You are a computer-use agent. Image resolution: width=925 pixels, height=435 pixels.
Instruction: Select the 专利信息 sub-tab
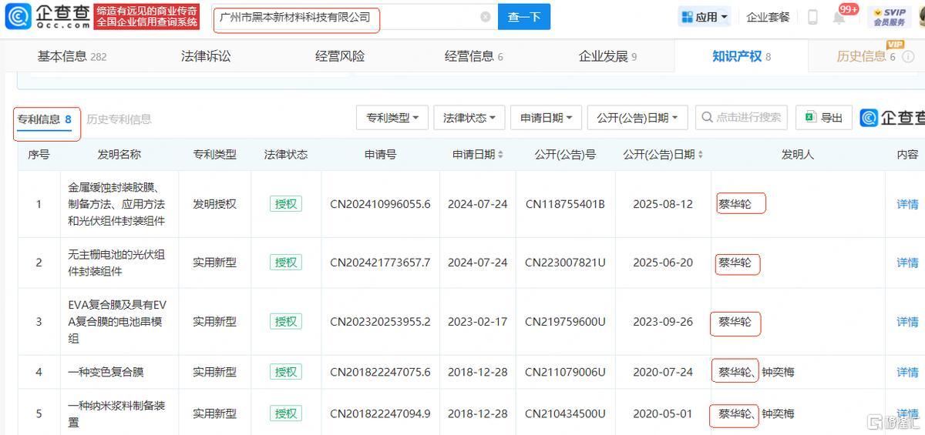[45, 119]
